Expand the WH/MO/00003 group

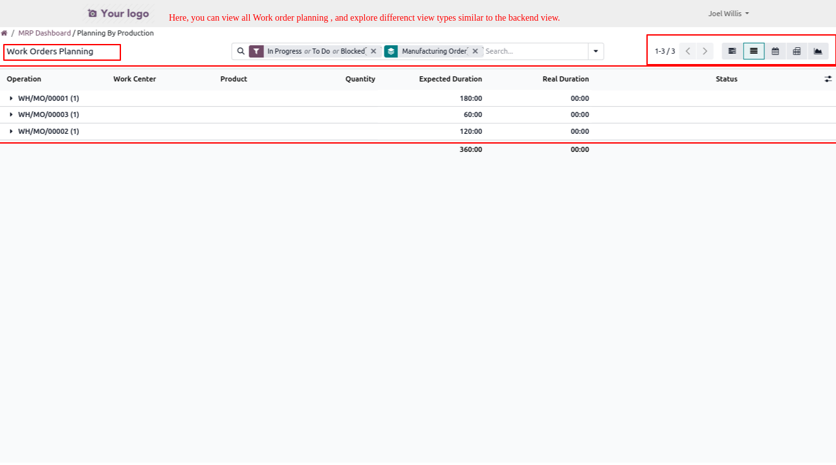pos(45,114)
